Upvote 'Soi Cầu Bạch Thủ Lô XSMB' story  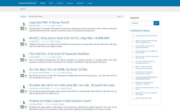click(22, 75)
